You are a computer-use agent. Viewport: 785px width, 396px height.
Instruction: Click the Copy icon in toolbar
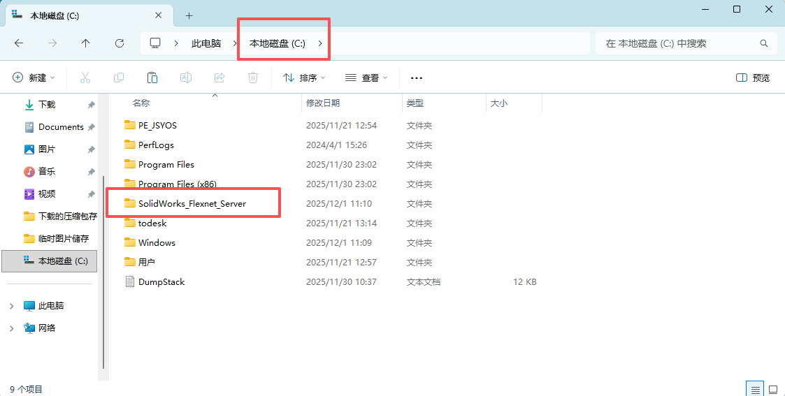(x=119, y=78)
